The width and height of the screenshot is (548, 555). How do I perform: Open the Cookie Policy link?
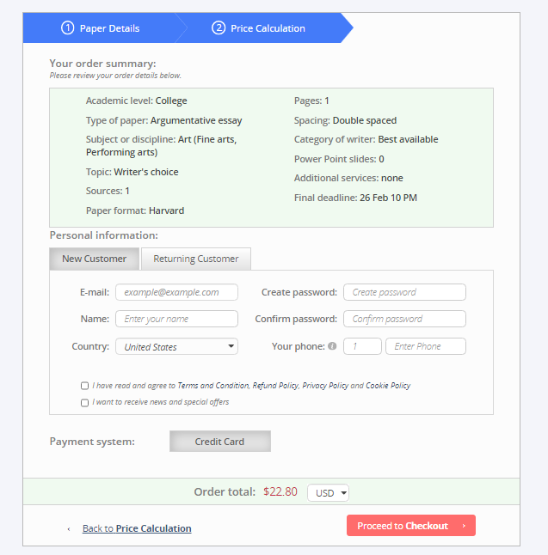(388, 386)
